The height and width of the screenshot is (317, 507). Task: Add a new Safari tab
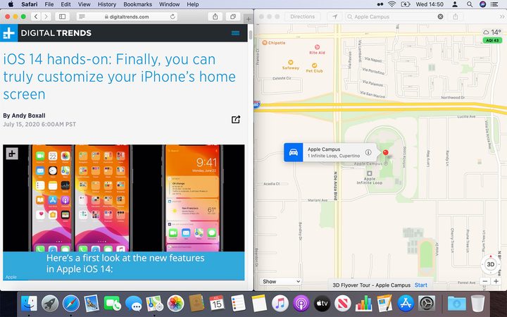249,19
